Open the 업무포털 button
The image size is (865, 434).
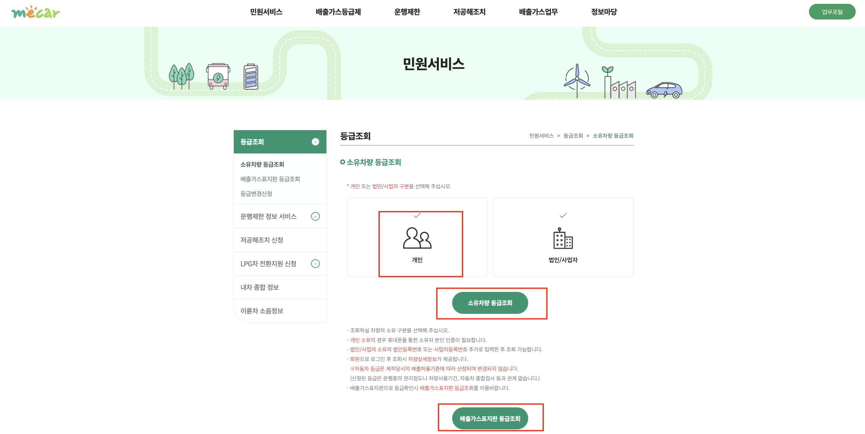tap(831, 12)
